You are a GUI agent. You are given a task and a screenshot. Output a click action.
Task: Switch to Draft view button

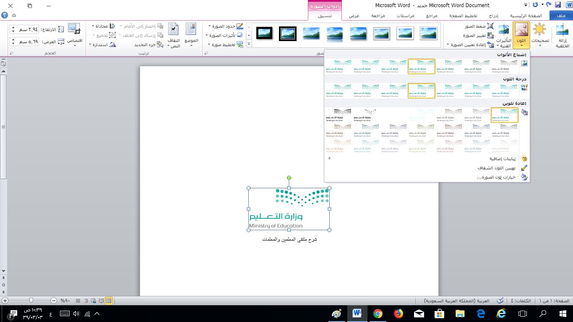coord(78,301)
